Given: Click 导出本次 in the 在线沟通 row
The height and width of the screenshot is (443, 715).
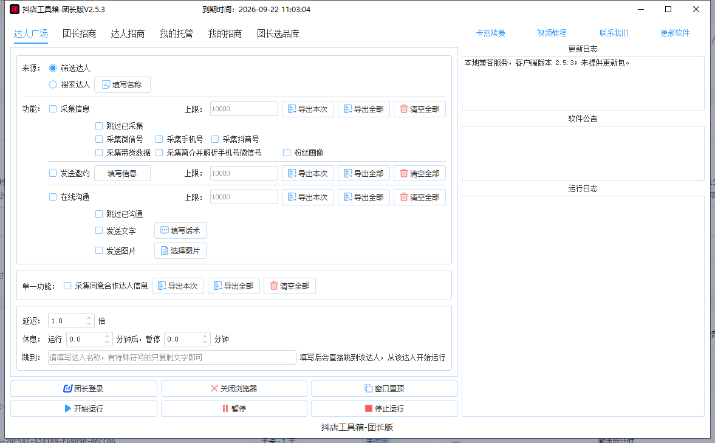Looking at the screenshot, I should 308,197.
